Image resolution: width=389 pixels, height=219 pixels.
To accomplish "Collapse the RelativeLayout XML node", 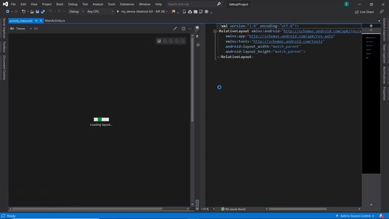I will 215,31.
